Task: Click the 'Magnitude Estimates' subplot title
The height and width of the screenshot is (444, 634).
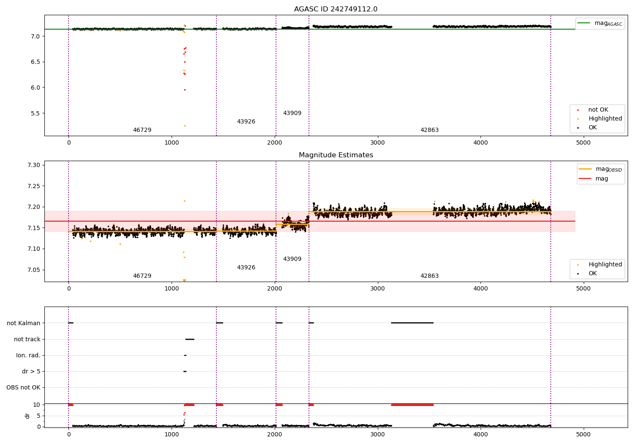Action: point(336,155)
